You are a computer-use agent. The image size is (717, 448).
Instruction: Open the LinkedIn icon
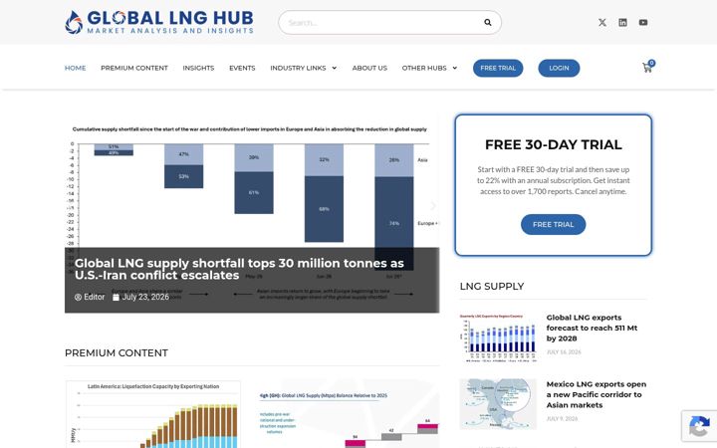pyautogui.click(x=622, y=22)
